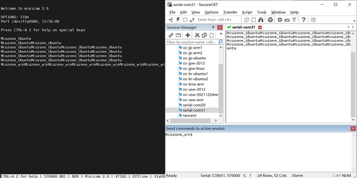Open the Help menu

[x=294, y=12]
